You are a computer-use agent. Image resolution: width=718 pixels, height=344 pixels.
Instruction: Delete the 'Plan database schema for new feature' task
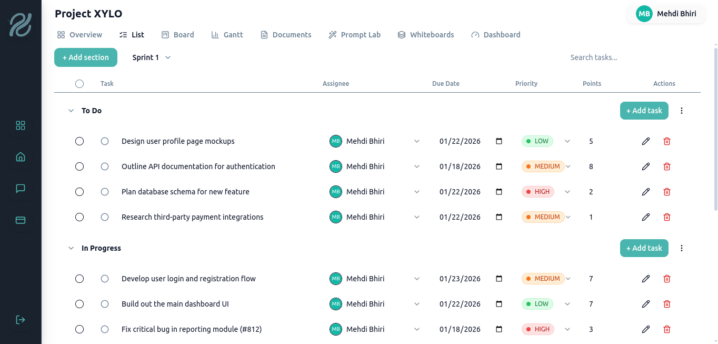pos(667,192)
